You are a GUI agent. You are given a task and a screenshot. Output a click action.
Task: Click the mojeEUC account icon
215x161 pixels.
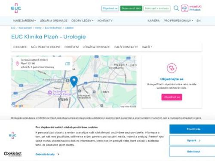tap(184, 8)
